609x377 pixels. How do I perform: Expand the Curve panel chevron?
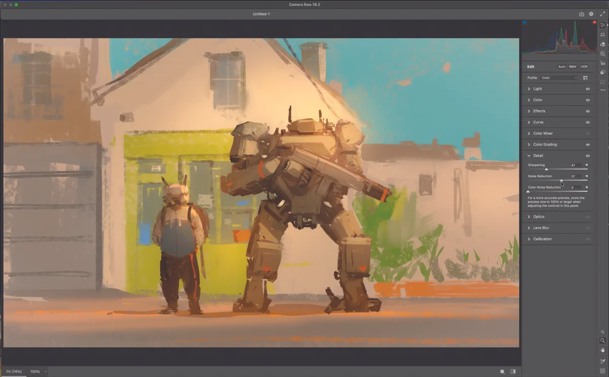[x=529, y=122]
